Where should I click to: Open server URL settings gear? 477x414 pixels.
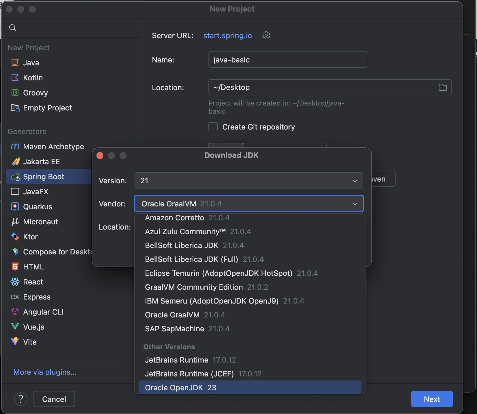tap(266, 35)
